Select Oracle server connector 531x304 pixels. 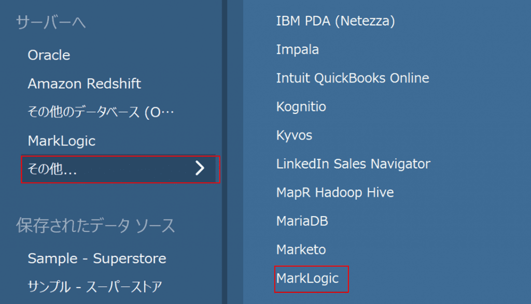coord(49,55)
